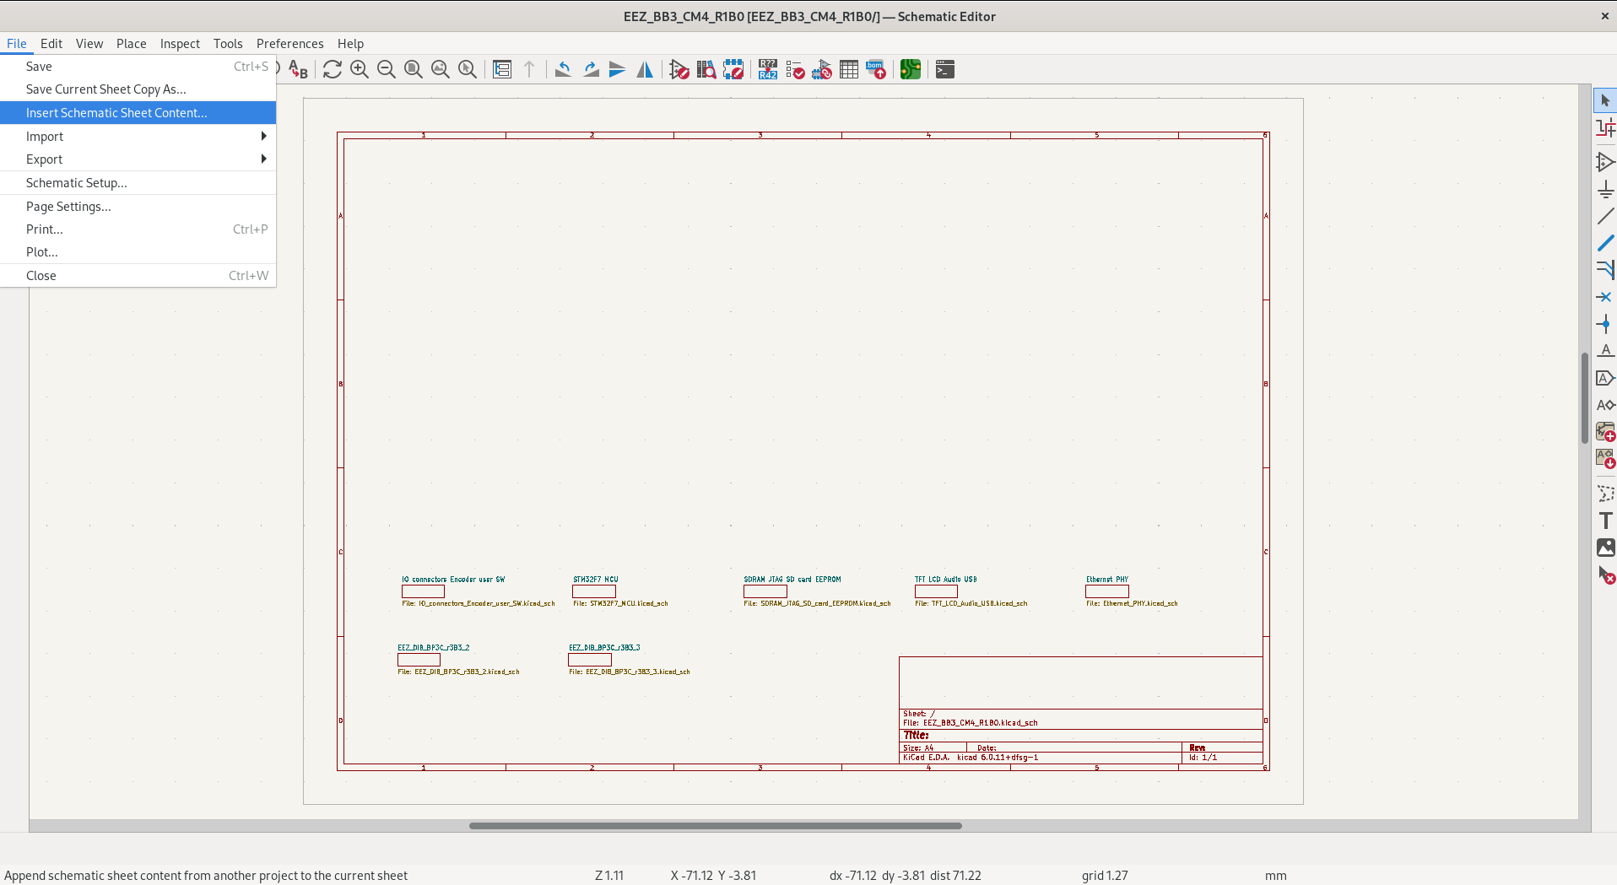
Task: Click the Zoom in toolbar icon
Action: tap(360, 69)
